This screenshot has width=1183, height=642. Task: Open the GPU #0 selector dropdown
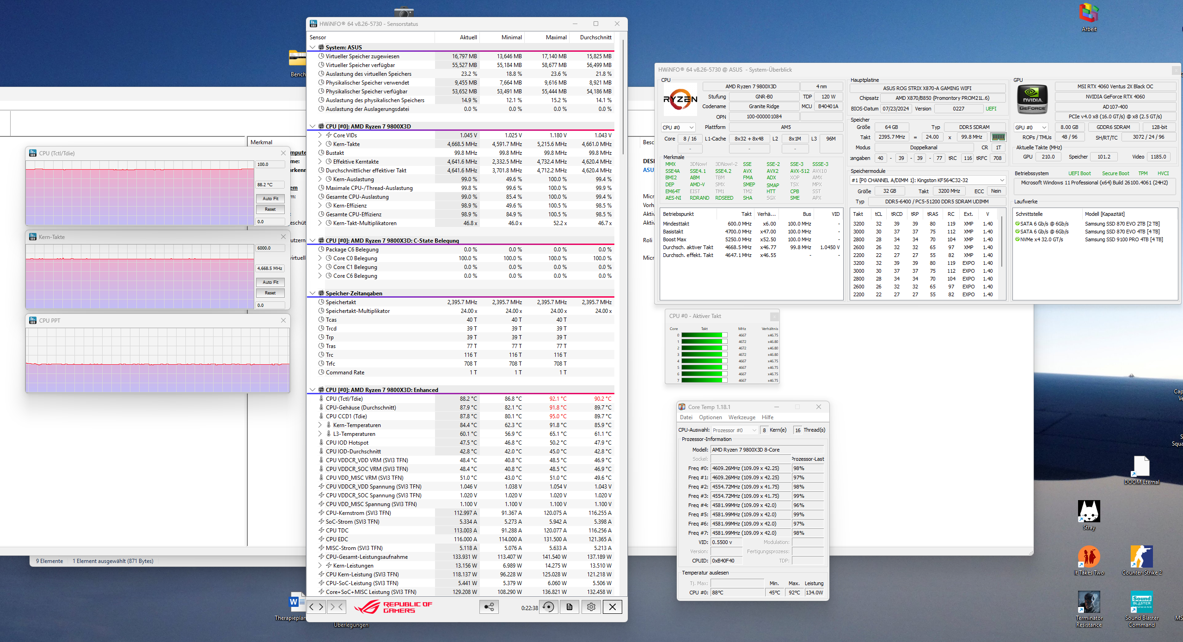[1031, 128]
